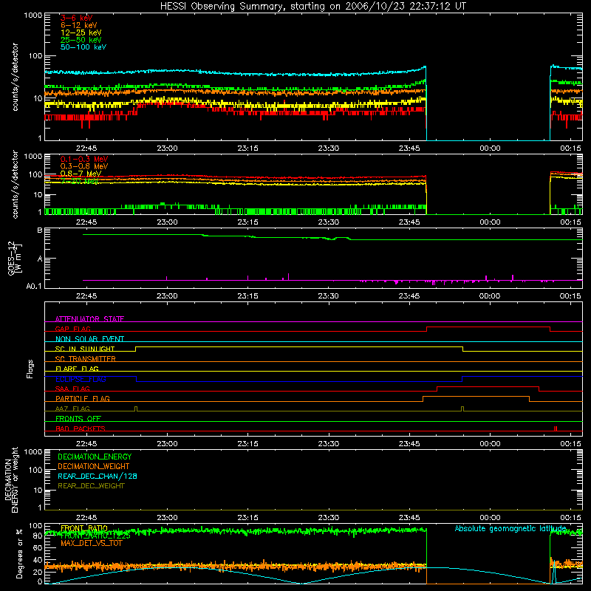Click the BAD_PACKETS spike near 00:15

(x=556, y=428)
